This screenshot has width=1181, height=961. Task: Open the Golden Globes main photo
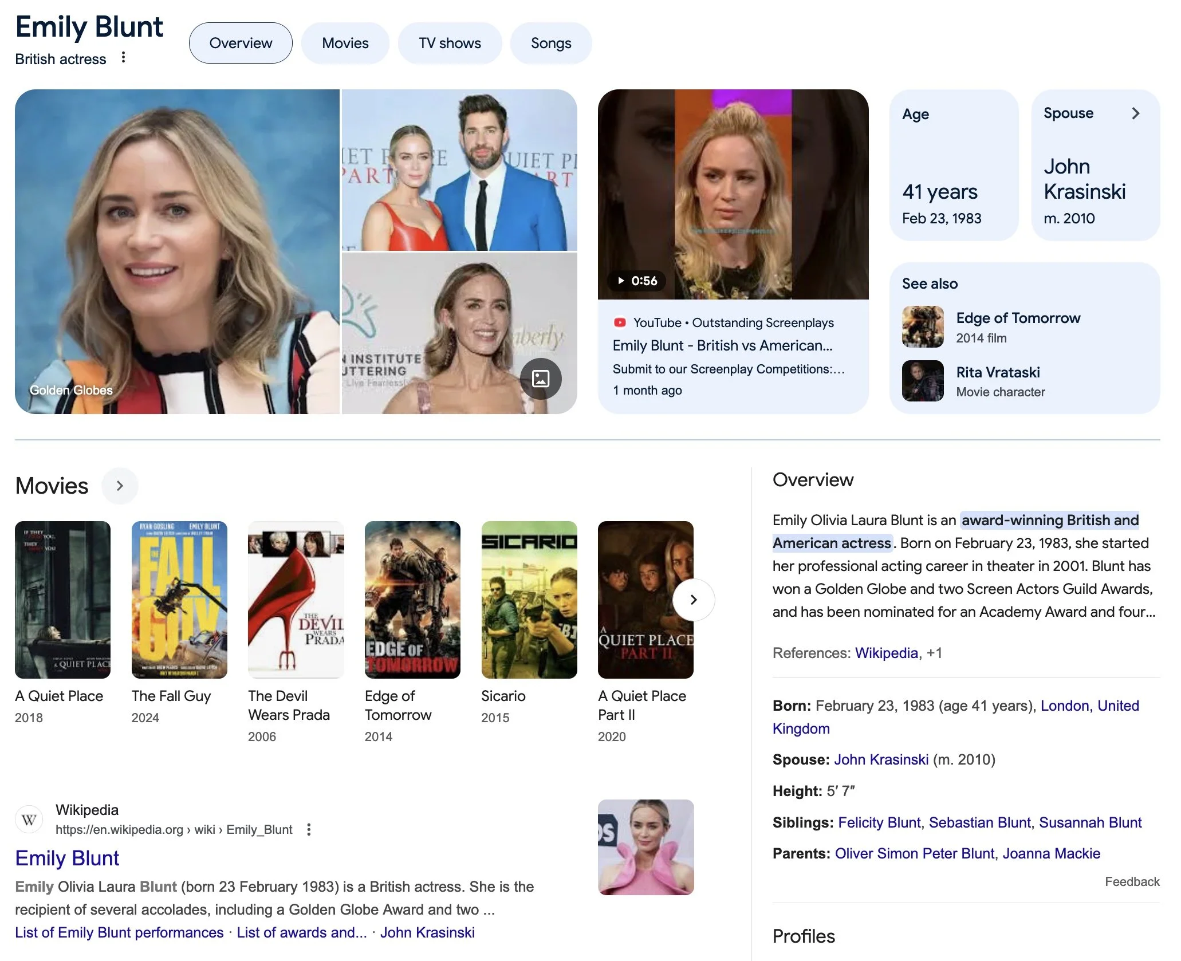pyautogui.click(x=177, y=252)
